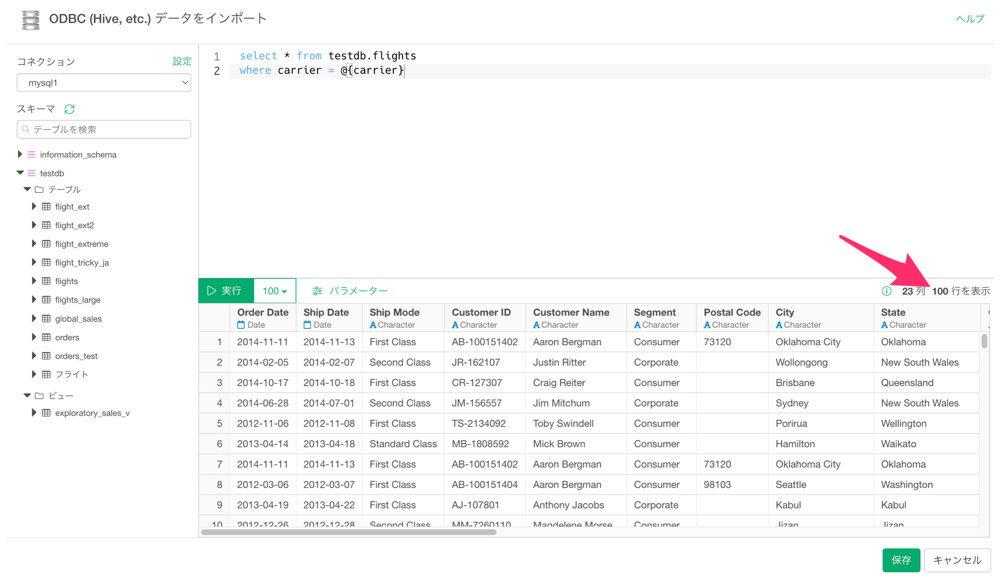Click the flight_extreme table icon

[x=46, y=244]
